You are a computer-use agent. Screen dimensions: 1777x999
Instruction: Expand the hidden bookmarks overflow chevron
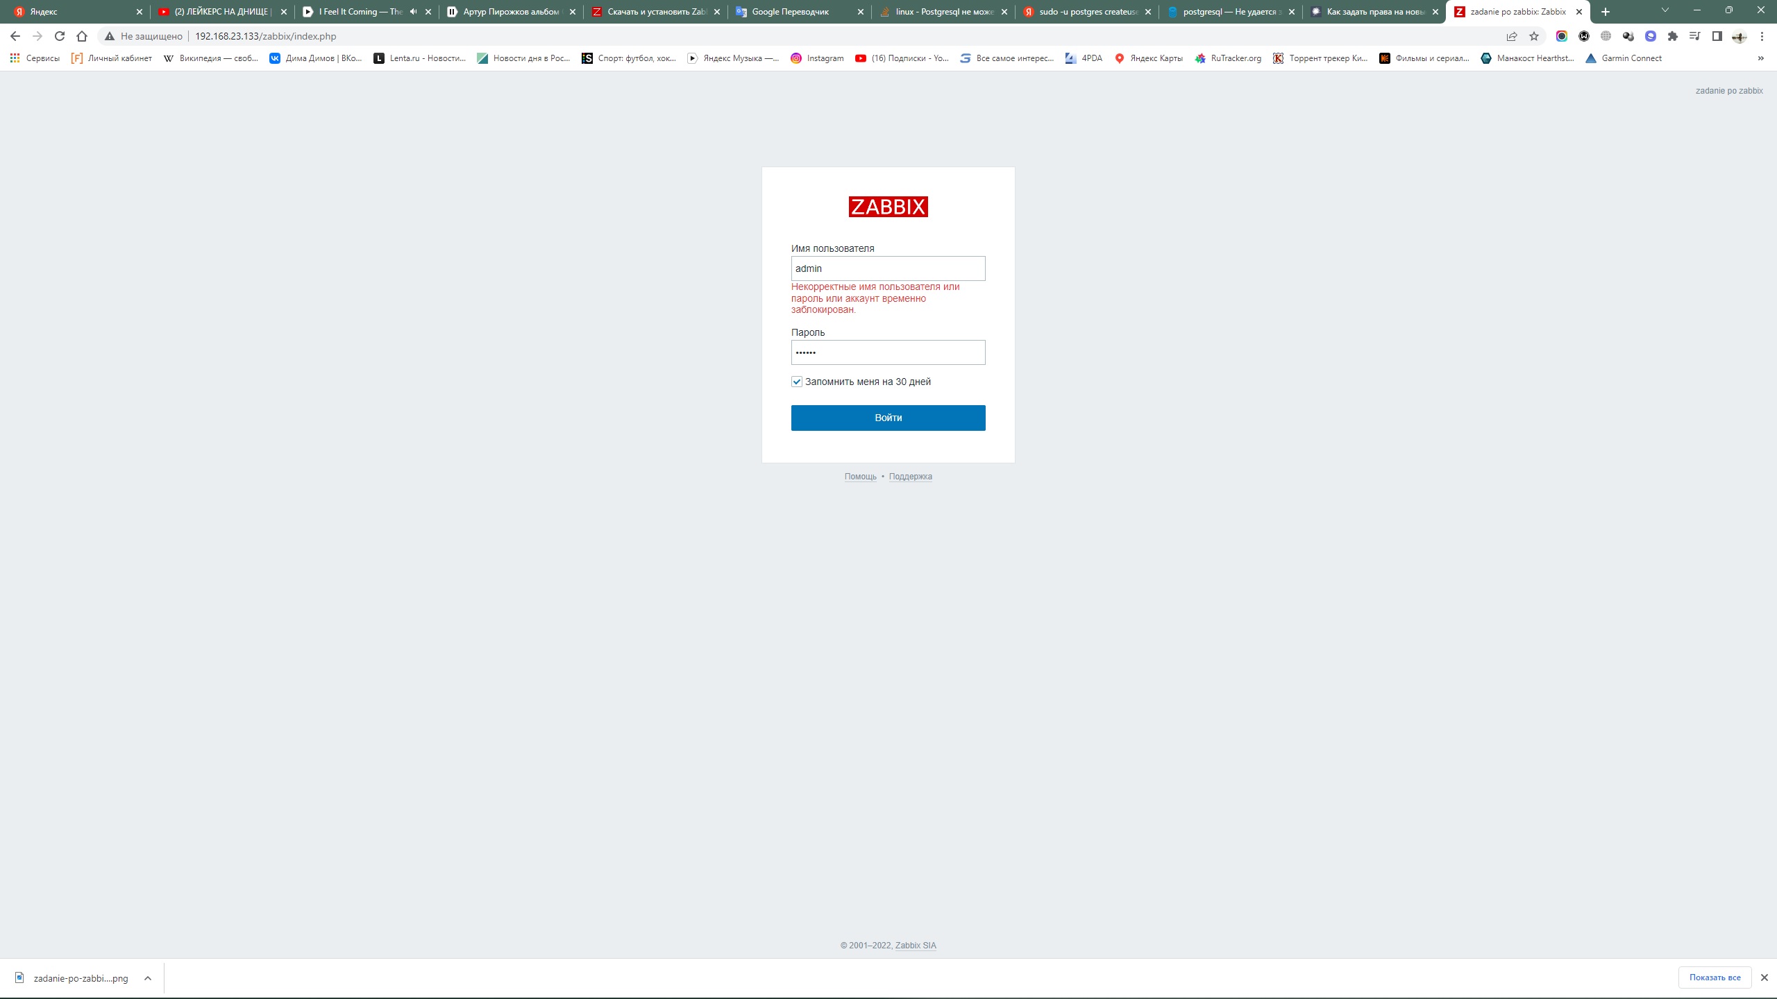(1760, 58)
